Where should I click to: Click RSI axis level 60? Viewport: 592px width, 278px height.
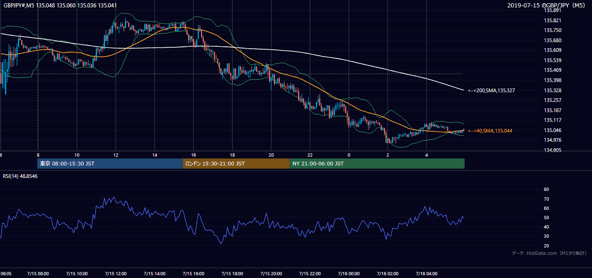[x=546, y=208]
